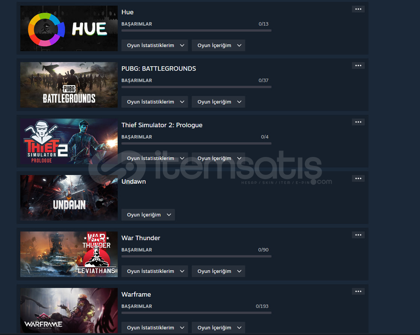Expand Oyun İçeriğim dropdown for Hue
This screenshot has width=420, height=335.
point(218,45)
